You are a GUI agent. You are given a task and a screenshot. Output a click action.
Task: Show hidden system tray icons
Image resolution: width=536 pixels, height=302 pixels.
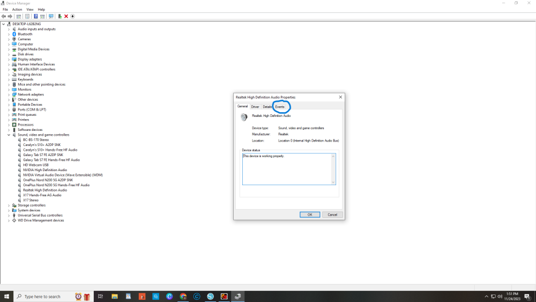click(487, 297)
